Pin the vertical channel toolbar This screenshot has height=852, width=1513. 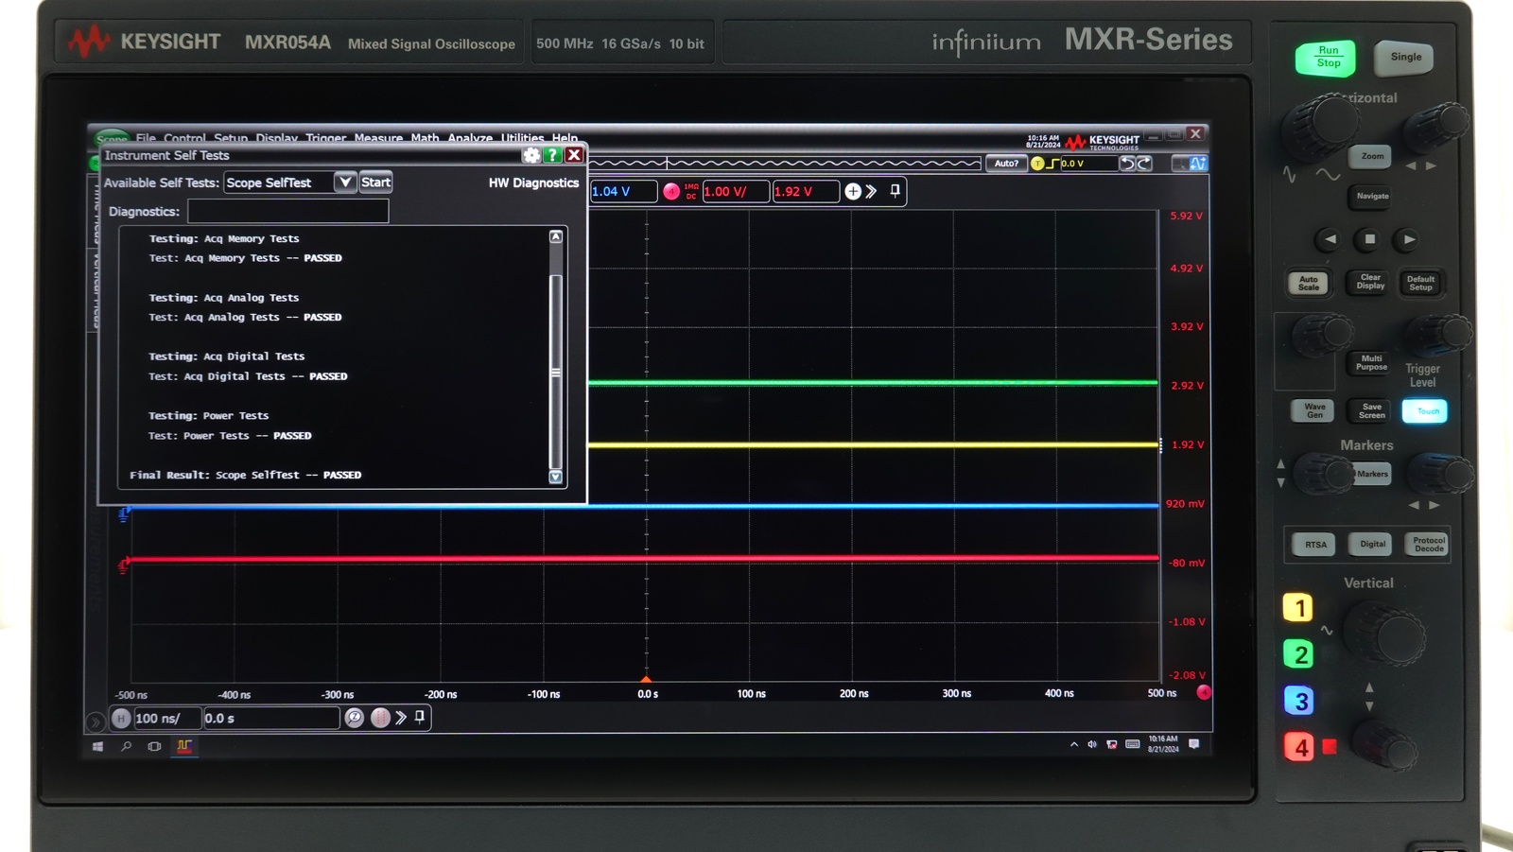895,191
